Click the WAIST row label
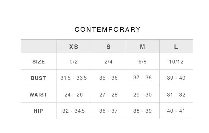This screenshot has height=133, width=209. pos(38,95)
